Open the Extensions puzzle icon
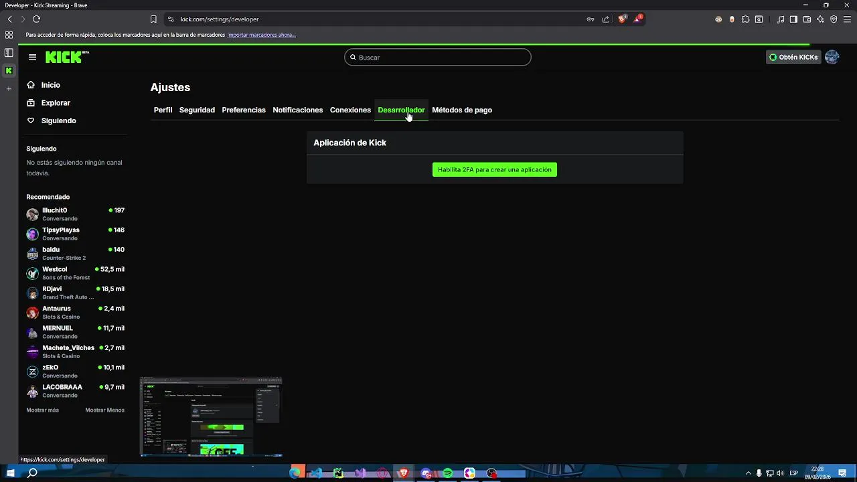 point(745,19)
